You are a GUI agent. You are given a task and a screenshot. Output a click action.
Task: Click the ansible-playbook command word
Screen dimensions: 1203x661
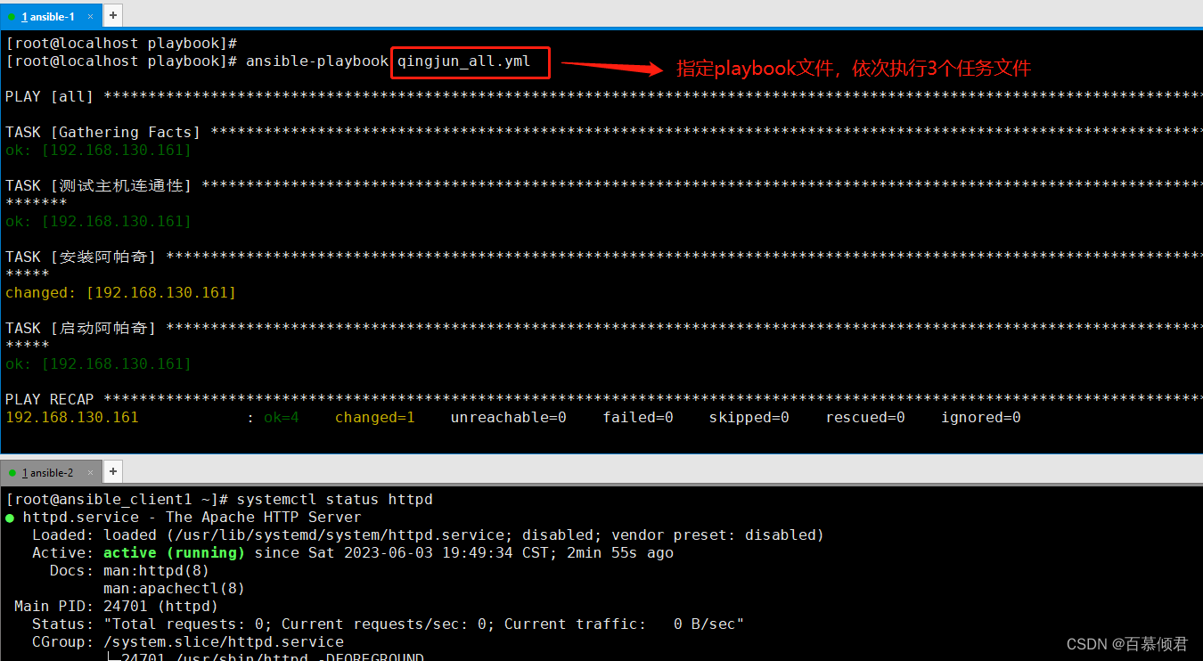tap(317, 61)
